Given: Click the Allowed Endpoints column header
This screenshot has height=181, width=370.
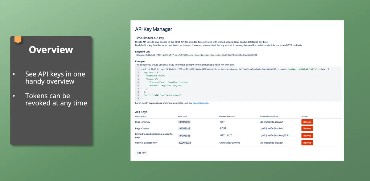Looking at the screenshot, I should (269, 117).
